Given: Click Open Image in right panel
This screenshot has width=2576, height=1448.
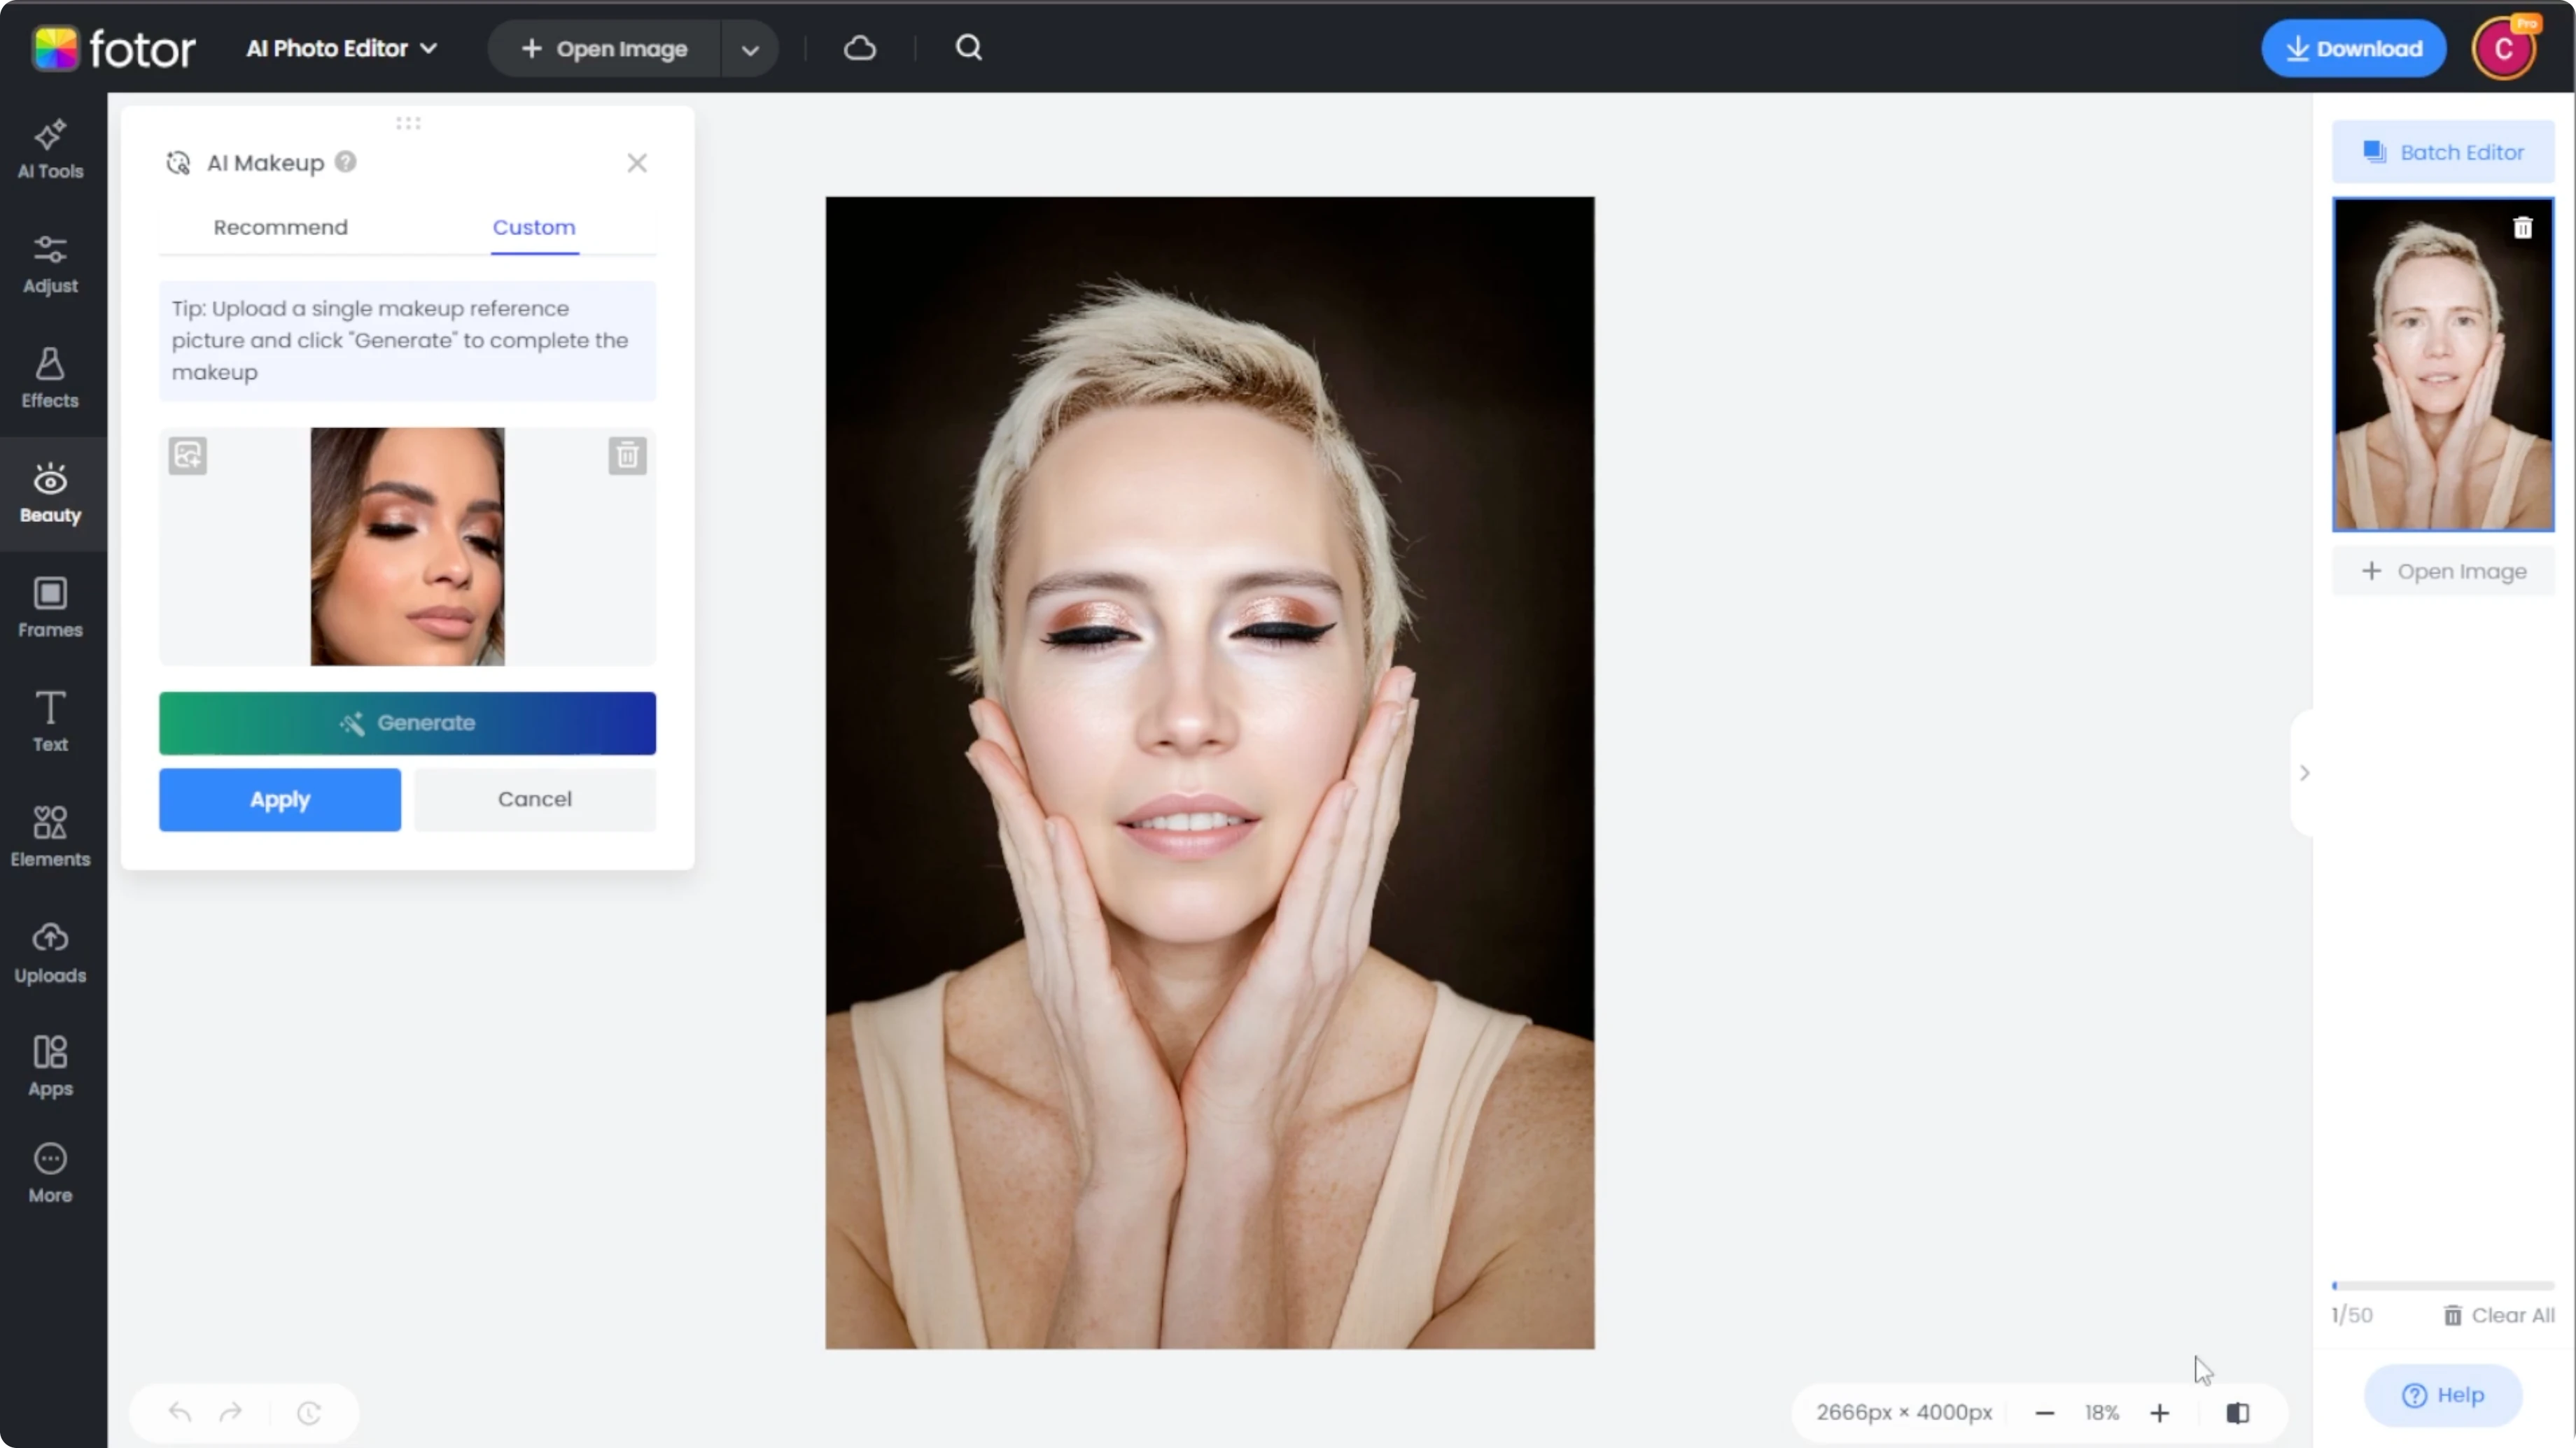Looking at the screenshot, I should tap(2442, 572).
